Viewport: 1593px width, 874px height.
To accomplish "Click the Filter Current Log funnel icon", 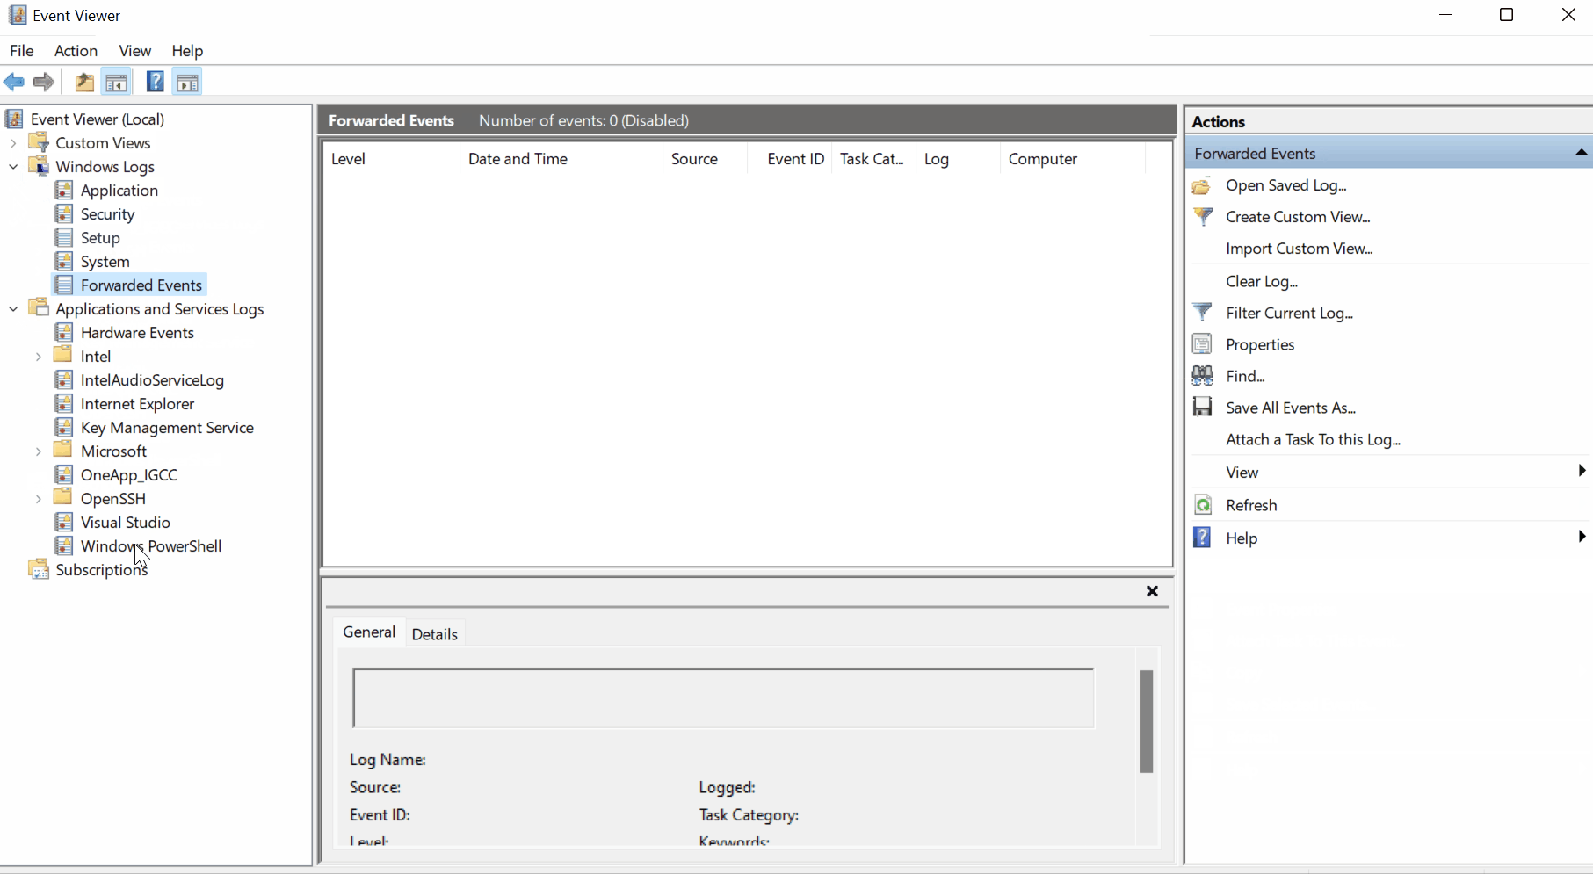I will click(1203, 312).
